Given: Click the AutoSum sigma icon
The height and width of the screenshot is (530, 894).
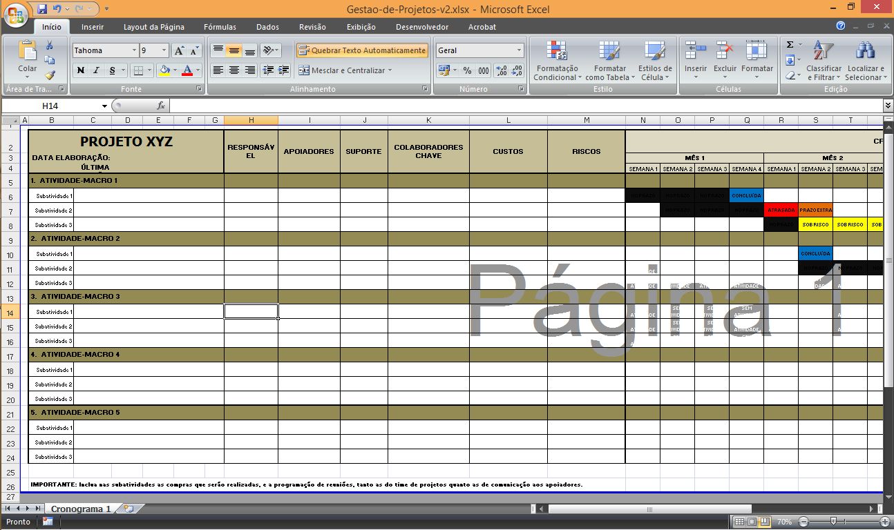Looking at the screenshot, I should (x=790, y=45).
